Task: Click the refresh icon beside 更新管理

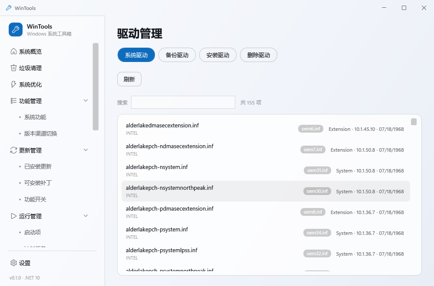Action: click(x=13, y=150)
